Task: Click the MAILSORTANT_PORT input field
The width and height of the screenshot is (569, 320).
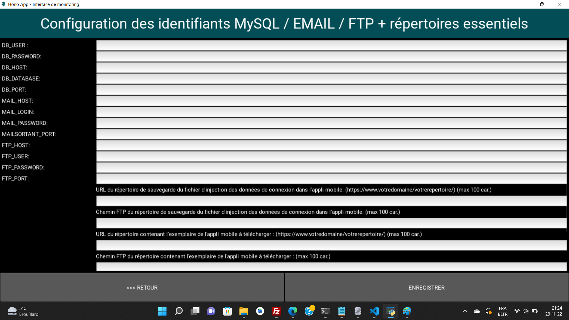Action: pyautogui.click(x=331, y=134)
